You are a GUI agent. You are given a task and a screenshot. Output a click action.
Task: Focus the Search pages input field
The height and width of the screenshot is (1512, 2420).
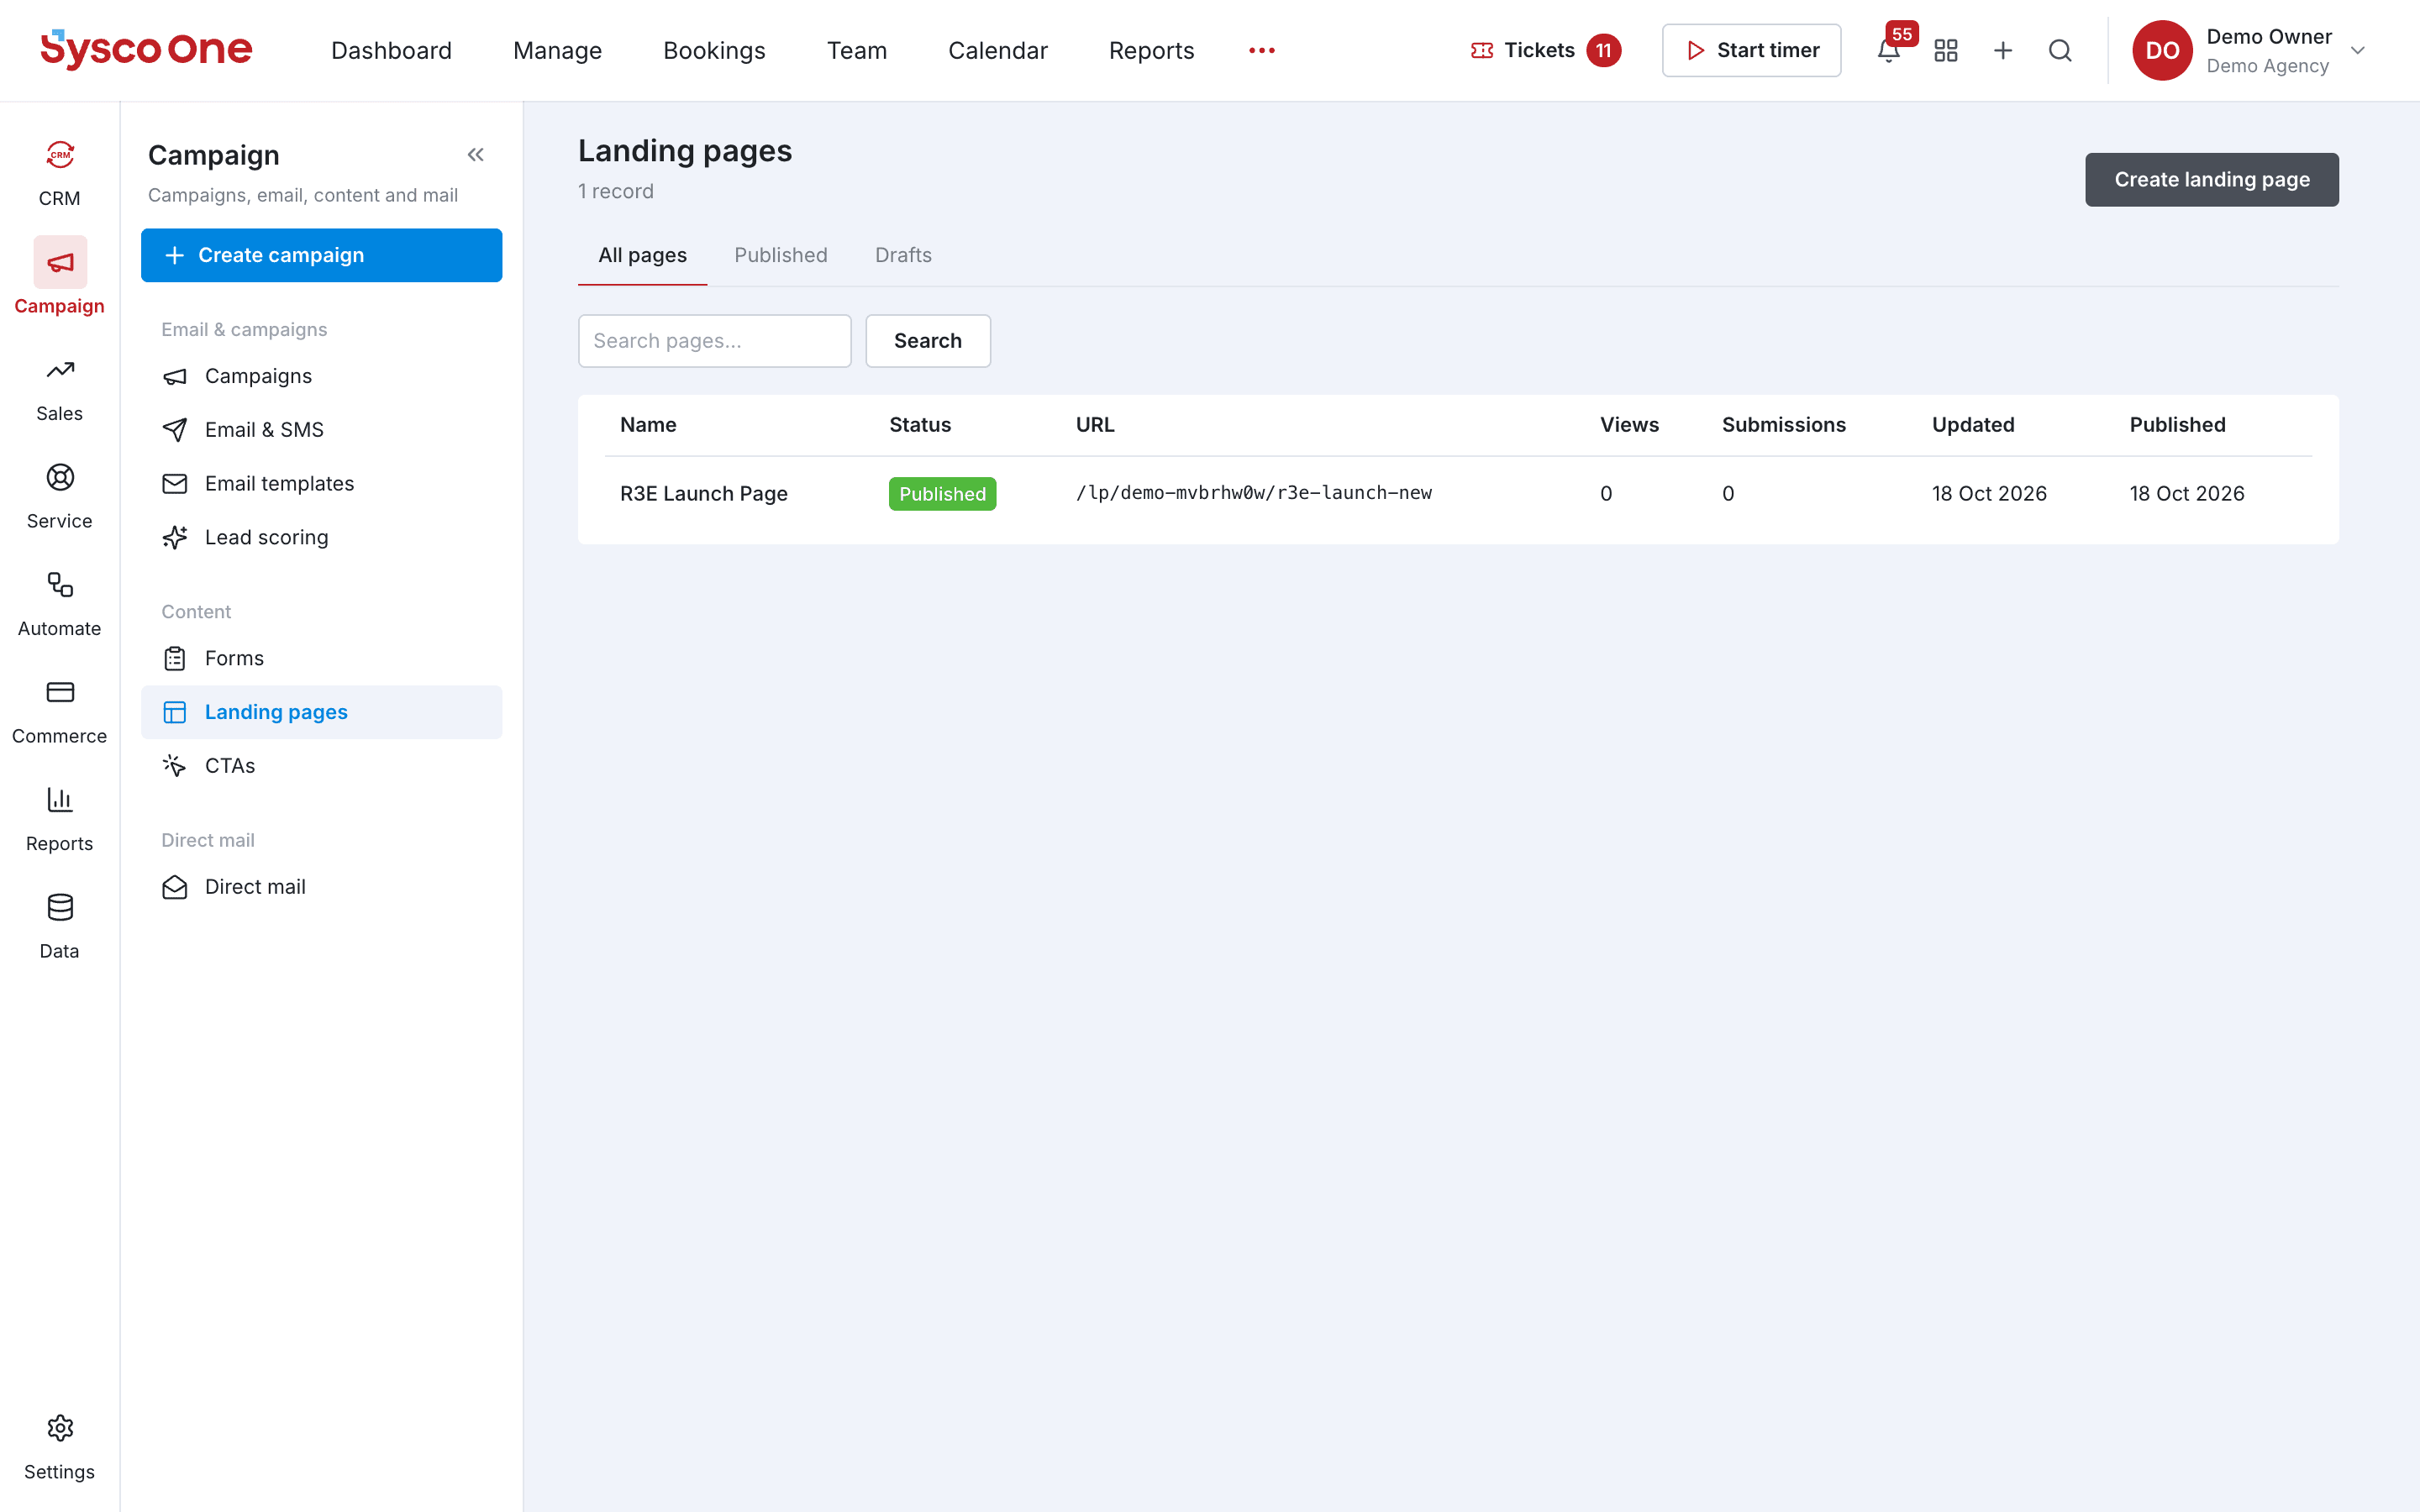[x=714, y=341]
